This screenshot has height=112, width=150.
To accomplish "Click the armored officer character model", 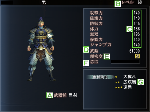I will click(x=41, y=49).
